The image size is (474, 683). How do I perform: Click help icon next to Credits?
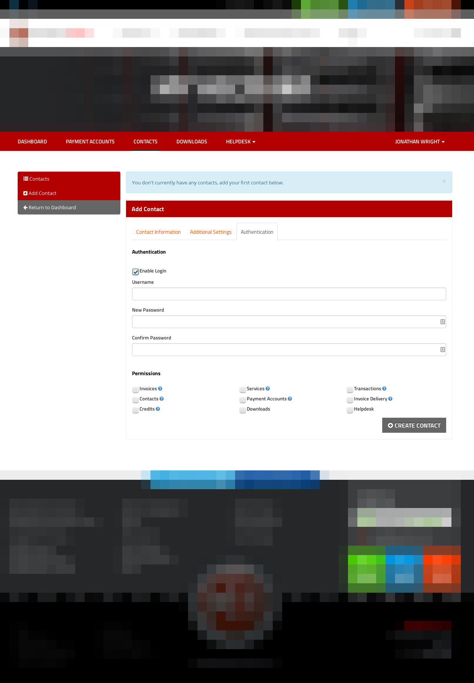click(x=158, y=409)
